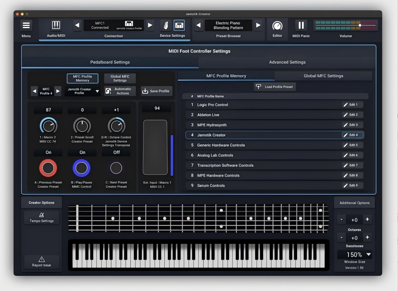Click pencil icon Edit 2 for Ableton Live

point(346,115)
